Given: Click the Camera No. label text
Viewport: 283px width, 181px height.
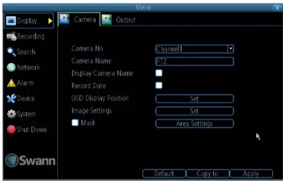Looking at the screenshot, I should point(88,48).
